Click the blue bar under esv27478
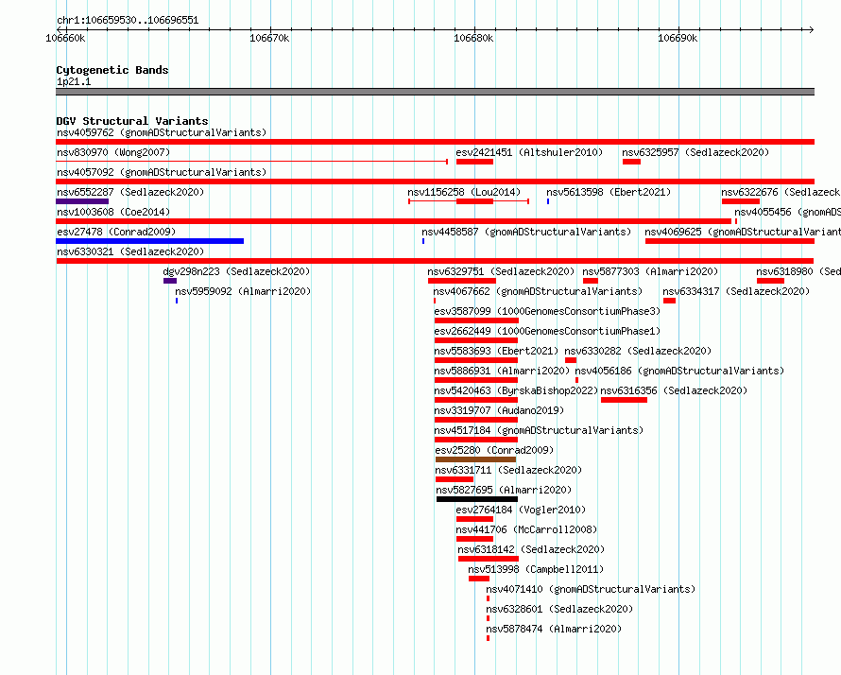 (x=149, y=241)
